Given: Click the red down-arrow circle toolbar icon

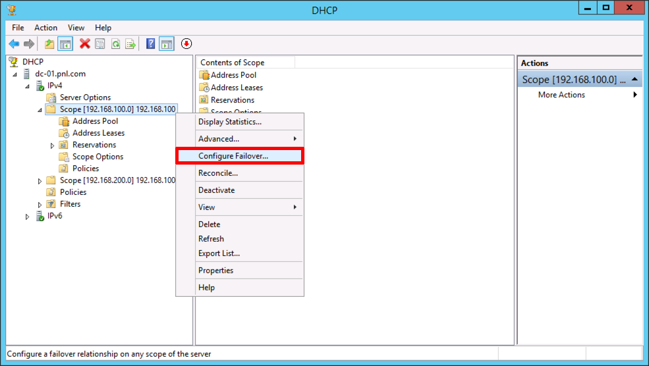Looking at the screenshot, I should tap(186, 44).
